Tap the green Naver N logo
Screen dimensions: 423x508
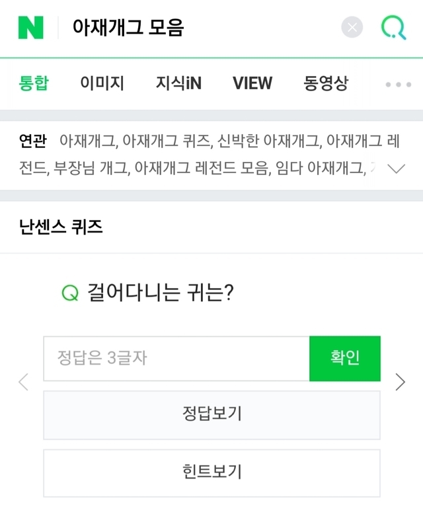pos(30,27)
